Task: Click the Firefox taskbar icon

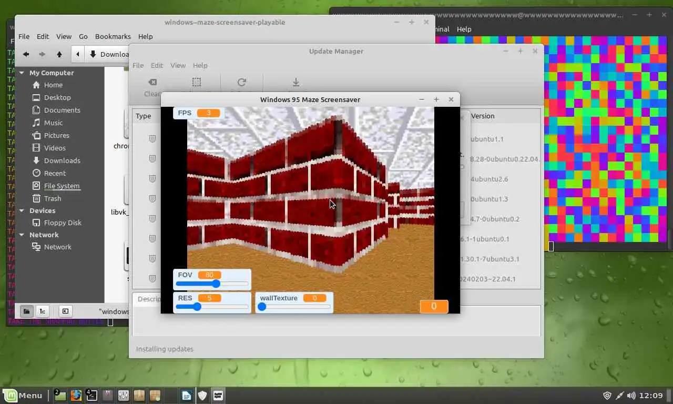Action: pyautogui.click(x=76, y=396)
